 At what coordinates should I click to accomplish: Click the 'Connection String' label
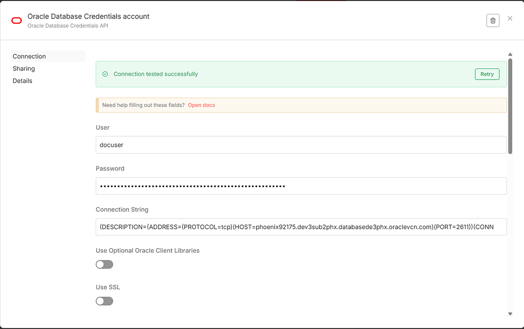[x=122, y=209]
